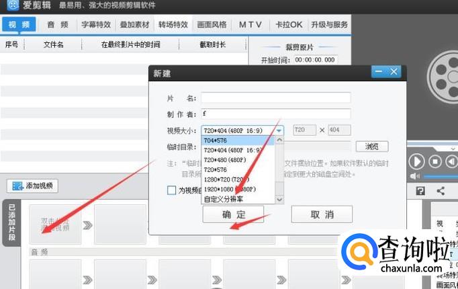Cancel the new project with 取消
Viewport: 458px width, 289px height.
click(x=322, y=214)
